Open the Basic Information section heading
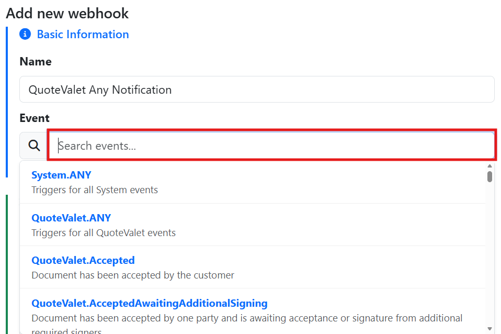501x334 pixels. (x=83, y=35)
